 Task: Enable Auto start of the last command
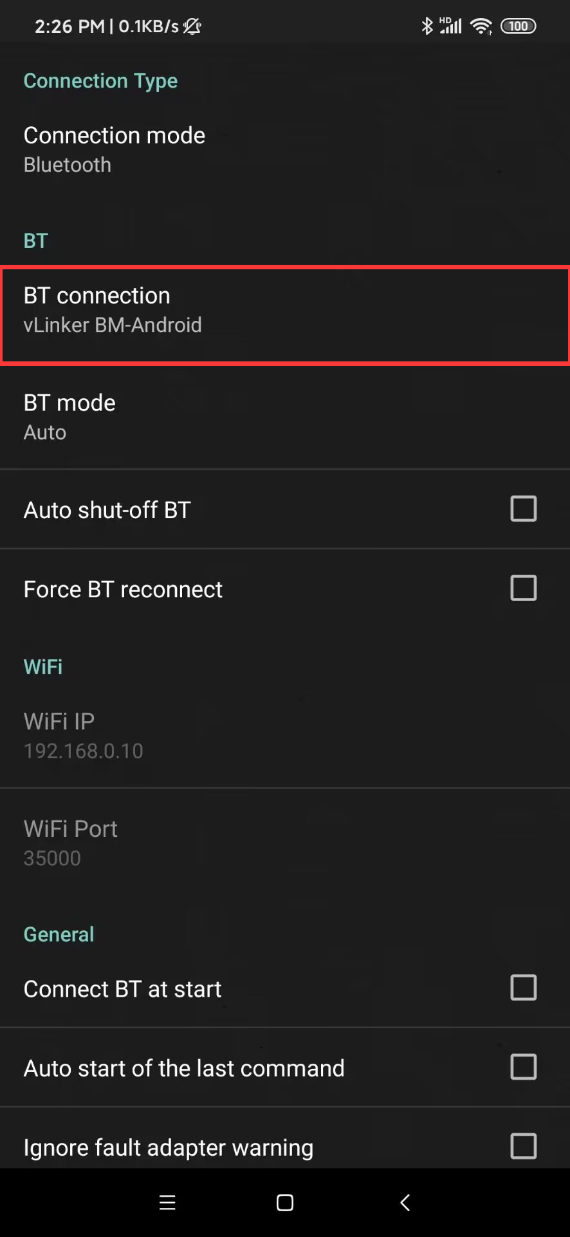pyautogui.click(x=524, y=1067)
